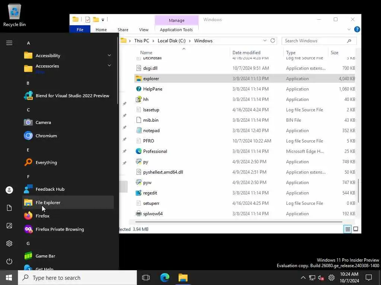Image resolution: width=381 pixels, height=285 pixels.
Task: Click the Power icon in Start
Action: pos(9,261)
